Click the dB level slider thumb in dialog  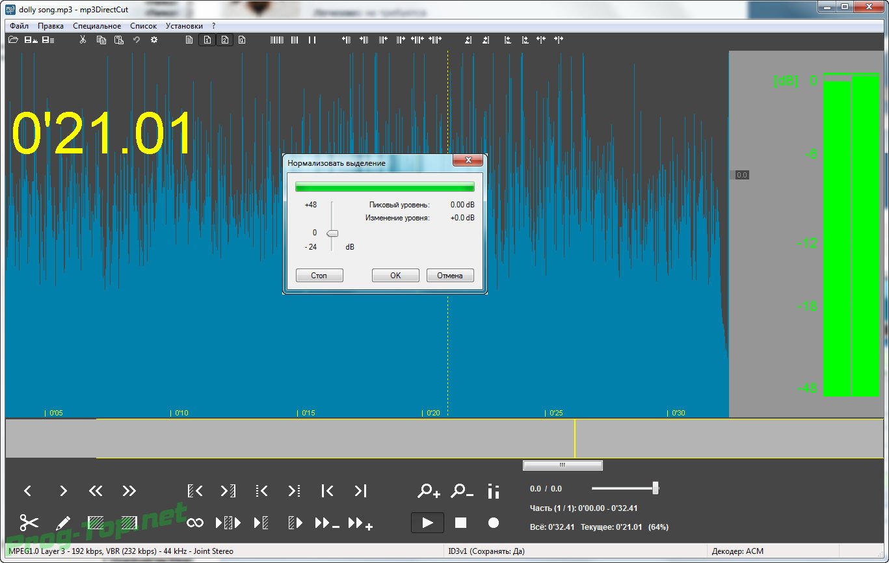point(332,233)
